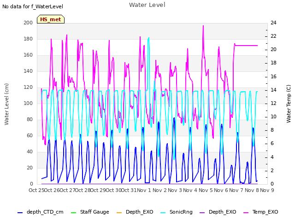Click the magenta Temp_EXO legend swatch
The image size is (295, 221).
click(246, 213)
